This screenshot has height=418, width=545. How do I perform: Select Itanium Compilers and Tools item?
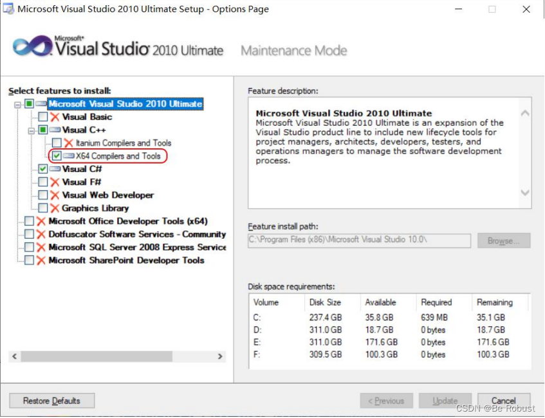(x=124, y=143)
